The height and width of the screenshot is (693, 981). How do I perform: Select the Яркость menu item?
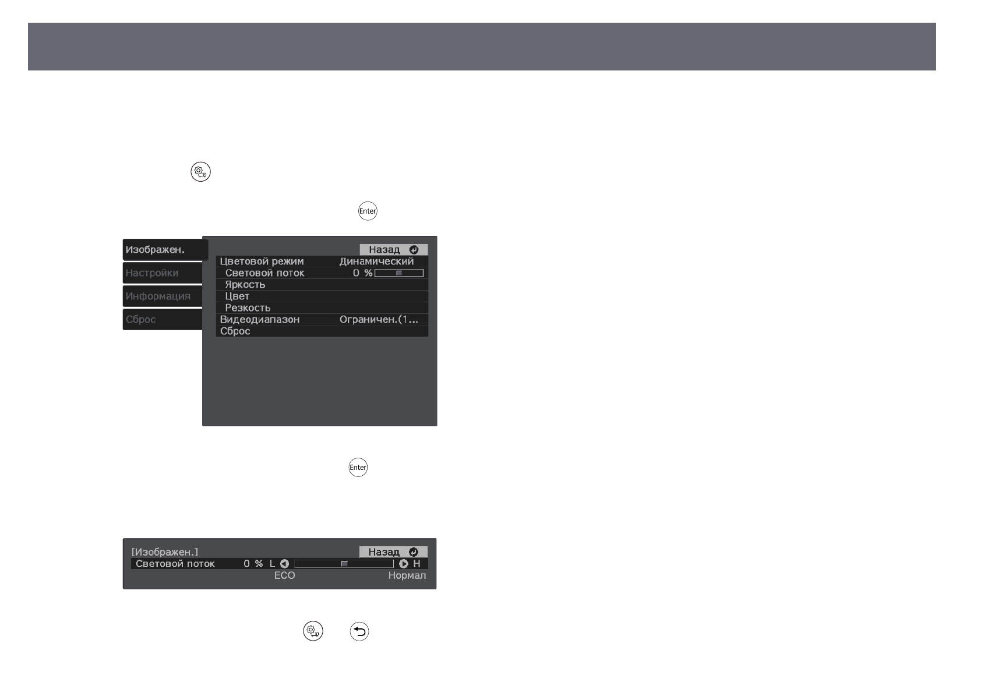pyautogui.click(x=245, y=284)
